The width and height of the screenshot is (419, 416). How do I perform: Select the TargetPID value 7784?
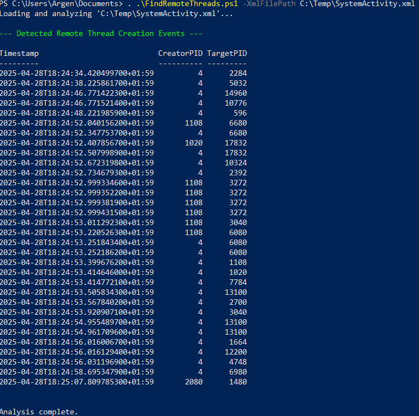click(238, 282)
